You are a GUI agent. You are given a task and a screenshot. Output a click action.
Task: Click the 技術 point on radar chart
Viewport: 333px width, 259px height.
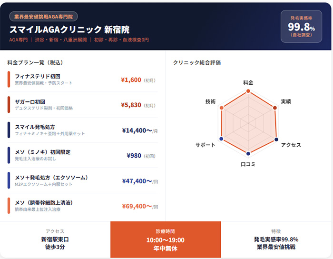click(222, 108)
